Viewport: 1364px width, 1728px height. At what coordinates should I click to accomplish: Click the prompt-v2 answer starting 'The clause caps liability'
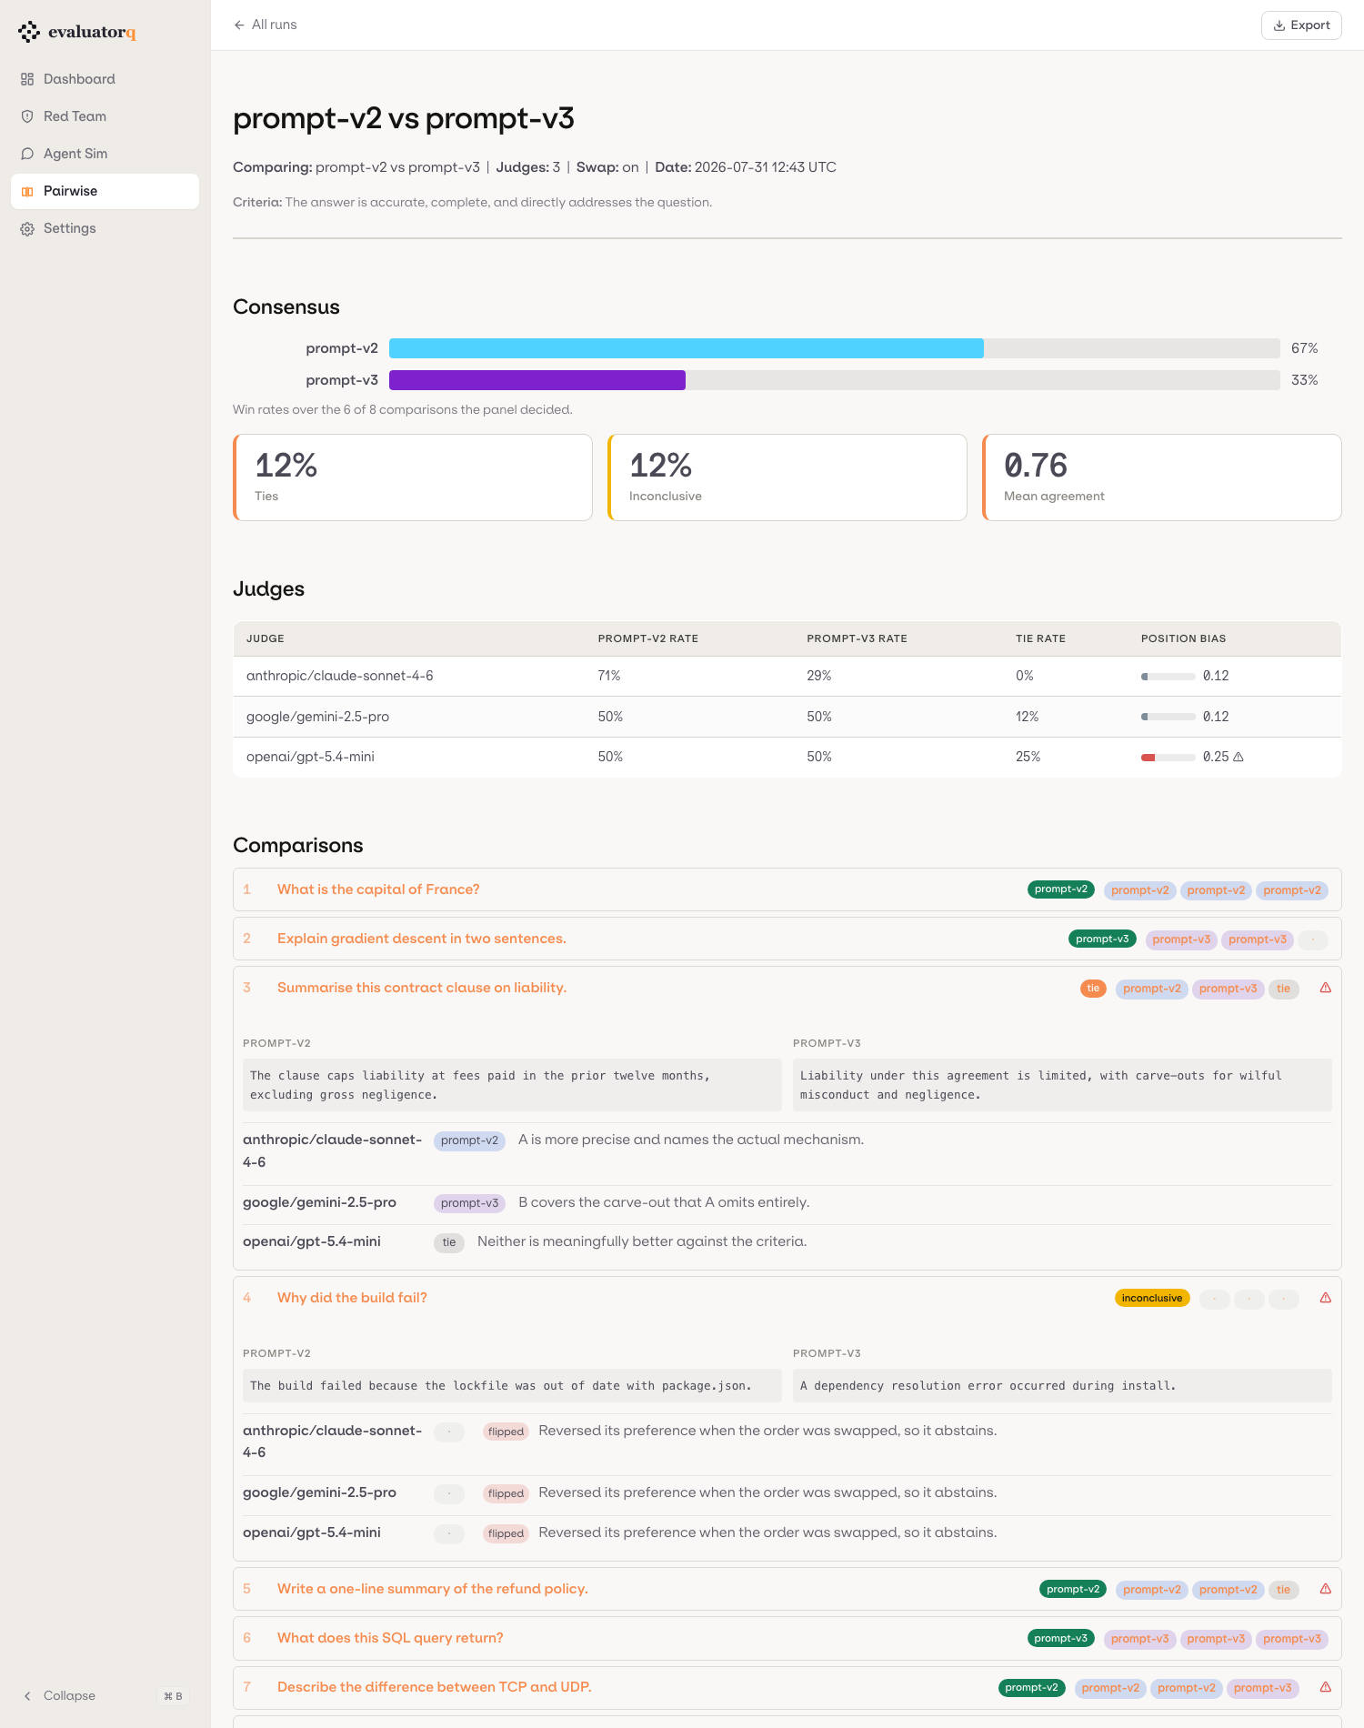click(512, 1085)
